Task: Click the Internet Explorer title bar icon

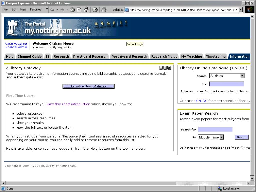Action: (x=3, y=3)
